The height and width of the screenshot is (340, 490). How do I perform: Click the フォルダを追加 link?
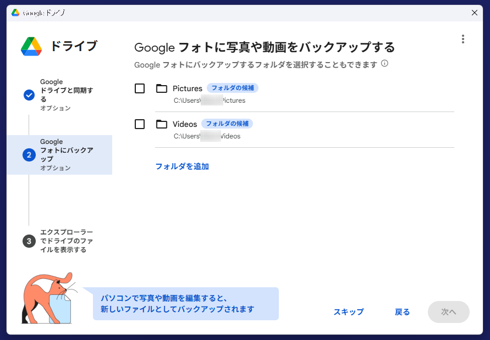click(x=182, y=166)
